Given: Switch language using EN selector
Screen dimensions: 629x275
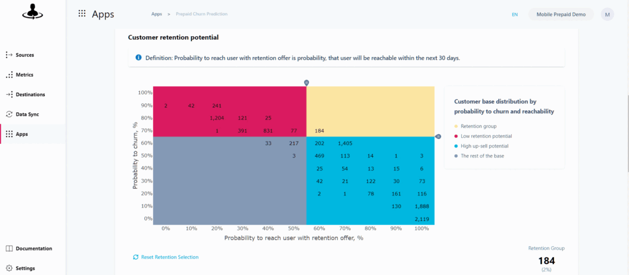Looking at the screenshot, I should point(515,14).
